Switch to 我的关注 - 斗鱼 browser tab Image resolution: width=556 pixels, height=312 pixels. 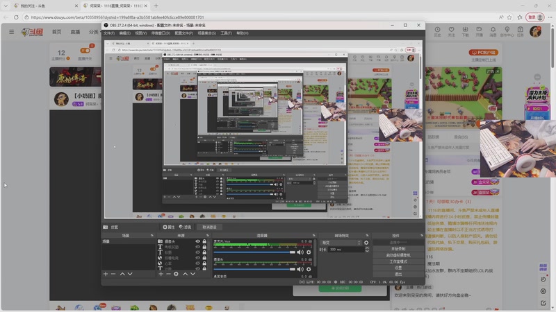pyautogui.click(x=45, y=6)
